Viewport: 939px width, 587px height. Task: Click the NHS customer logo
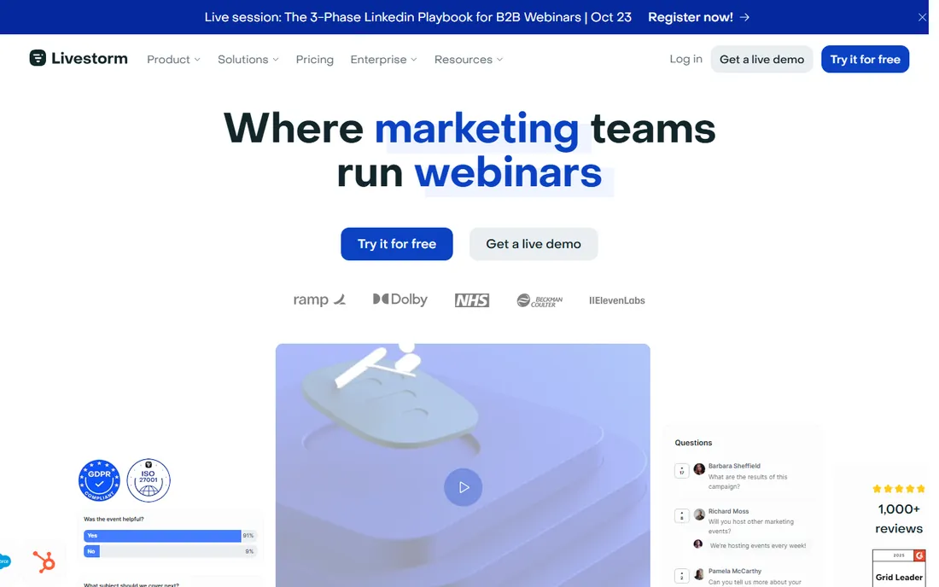pos(472,300)
